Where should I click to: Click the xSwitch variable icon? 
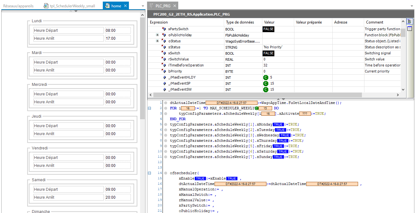[x=164, y=53]
